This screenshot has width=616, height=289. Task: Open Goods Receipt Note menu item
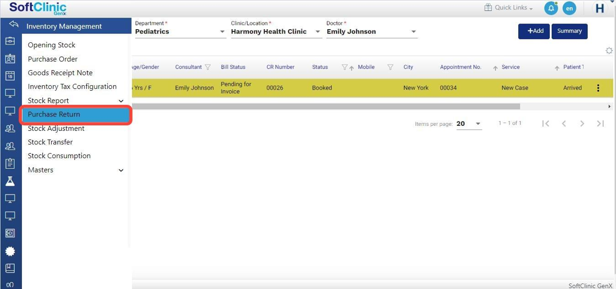tap(60, 73)
